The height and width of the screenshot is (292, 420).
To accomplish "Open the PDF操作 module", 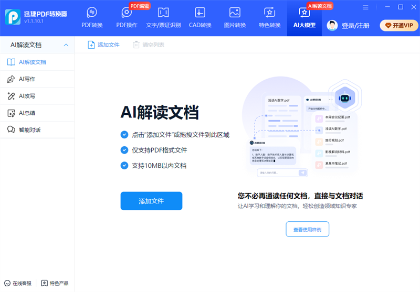I will tap(127, 18).
